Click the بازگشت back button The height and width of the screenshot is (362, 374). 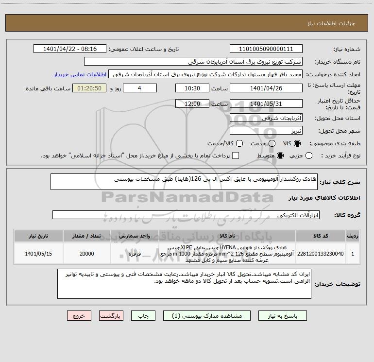[111, 316]
